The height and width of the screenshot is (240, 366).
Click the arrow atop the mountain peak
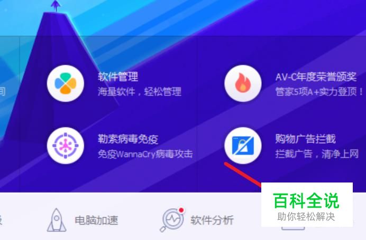(56, 6)
